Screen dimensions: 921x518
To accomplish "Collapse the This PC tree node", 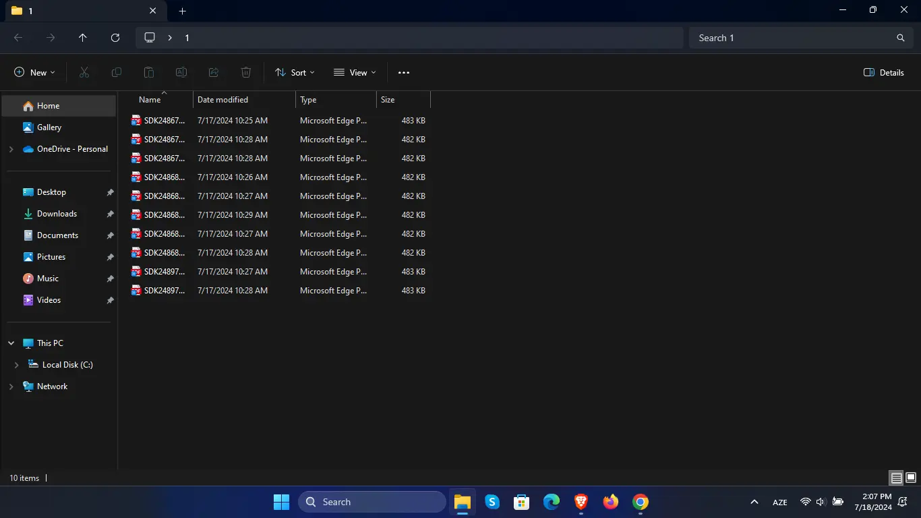I will pyautogui.click(x=11, y=343).
